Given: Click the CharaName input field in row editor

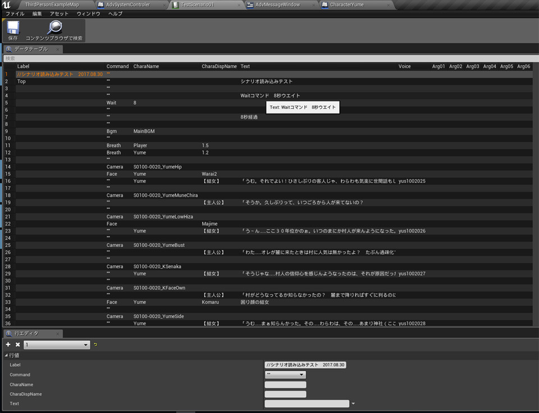Looking at the screenshot, I should [285, 384].
